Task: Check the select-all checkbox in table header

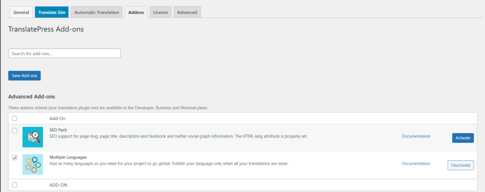Action: (x=15, y=119)
